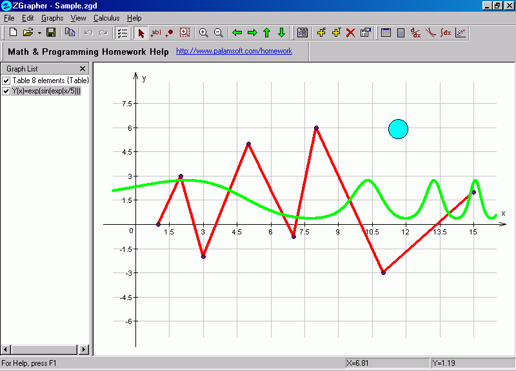Click Math & Programming Homework Help banner text

click(88, 52)
